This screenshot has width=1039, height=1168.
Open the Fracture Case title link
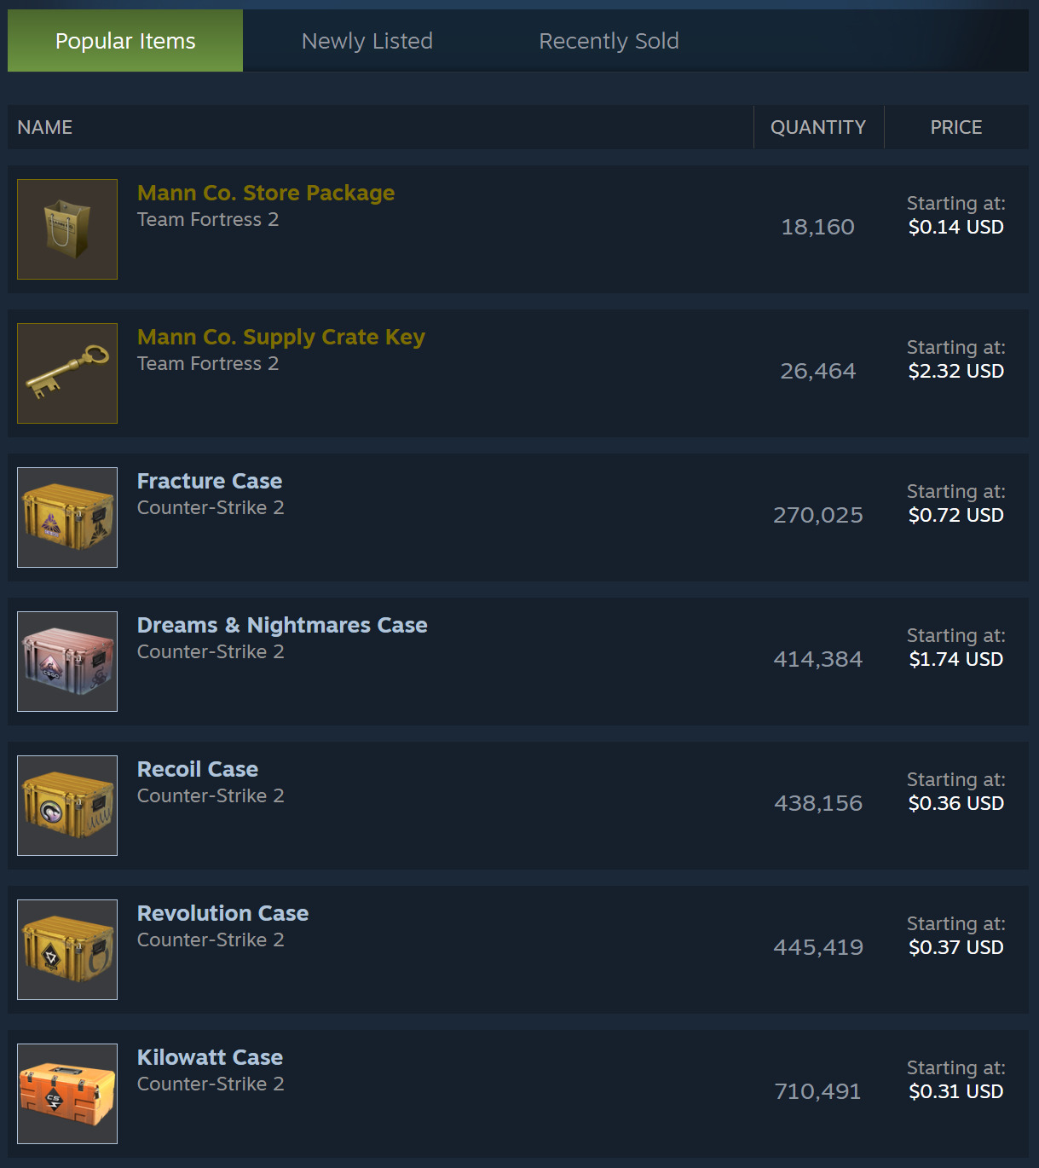tap(210, 481)
